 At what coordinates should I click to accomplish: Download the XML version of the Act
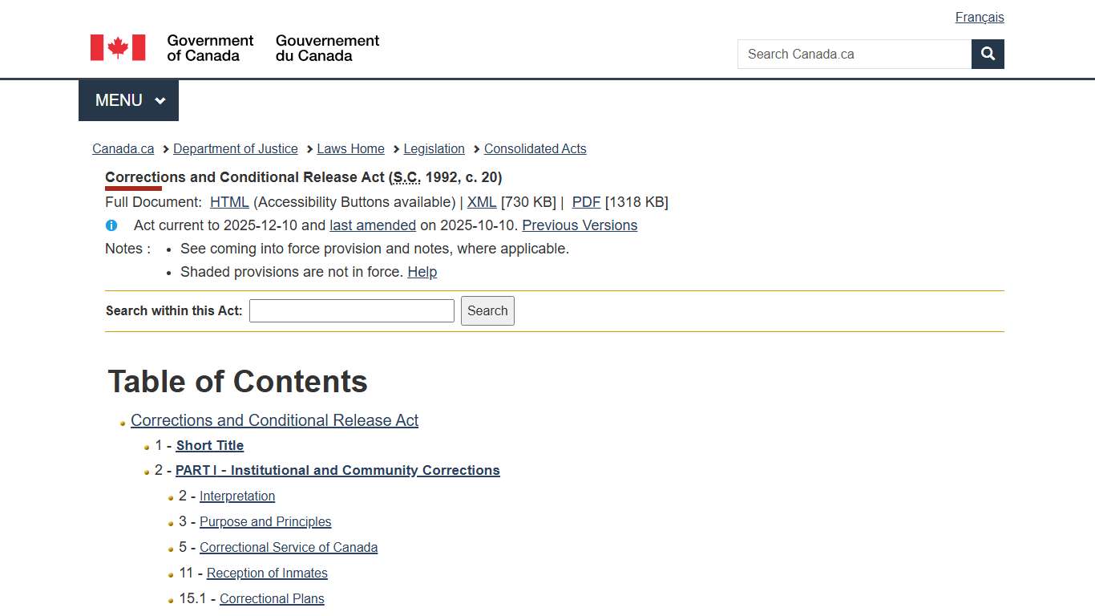tap(481, 201)
